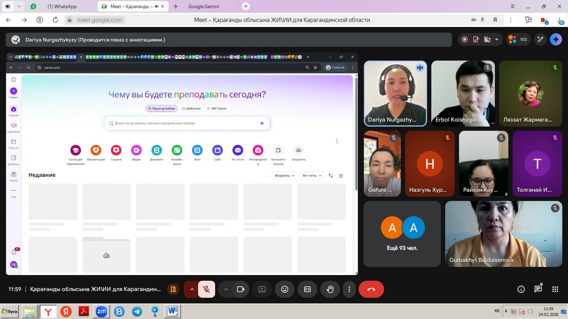The image size is (568, 319).
Task: Unmute the microphone
Action: point(206,289)
